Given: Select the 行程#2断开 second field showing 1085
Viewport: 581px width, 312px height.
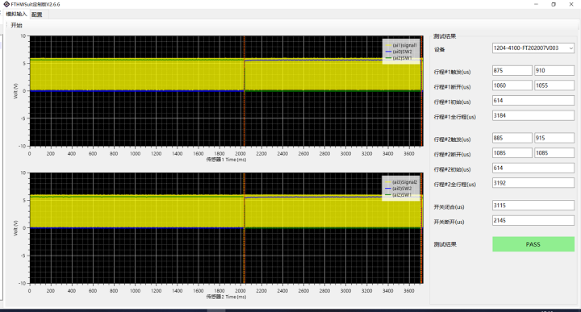Looking at the screenshot, I should 554,153.
